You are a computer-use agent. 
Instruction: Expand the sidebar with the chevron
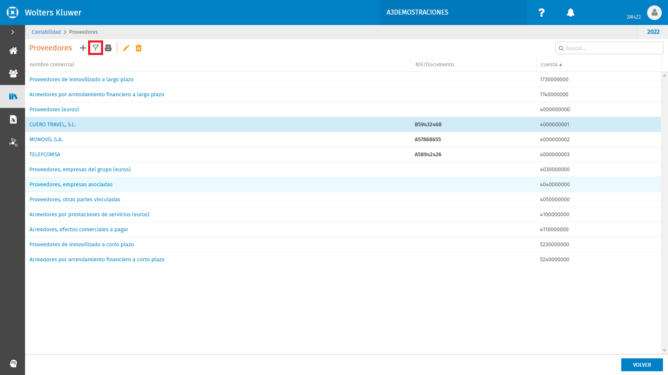coord(13,32)
